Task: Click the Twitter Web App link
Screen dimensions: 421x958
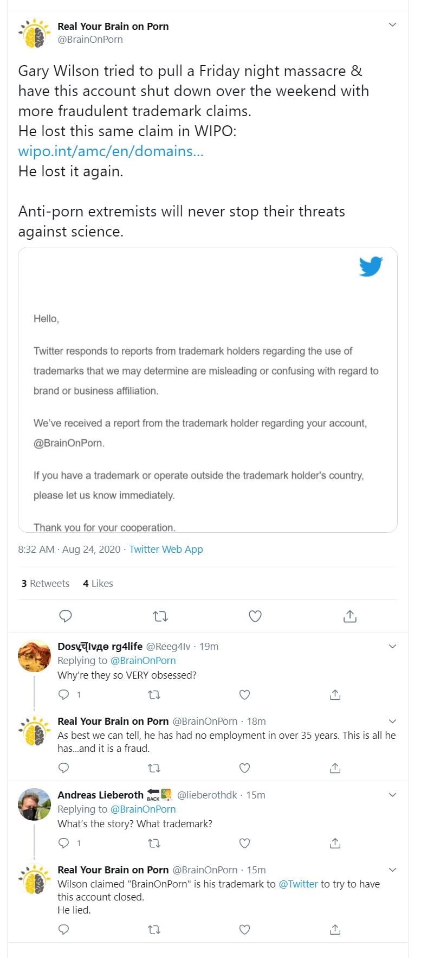Action: (x=166, y=549)
